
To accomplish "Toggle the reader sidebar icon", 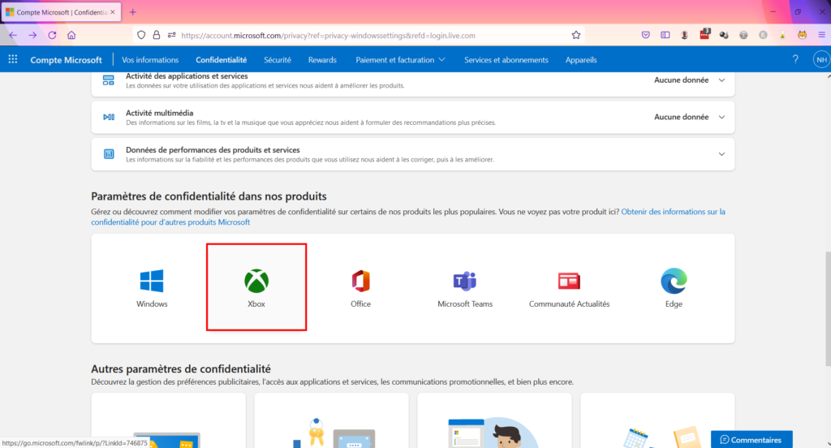I will click(665, 35).
